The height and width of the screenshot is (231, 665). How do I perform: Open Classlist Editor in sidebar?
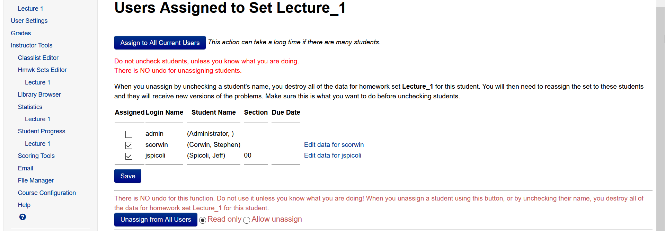click(38, 58)
